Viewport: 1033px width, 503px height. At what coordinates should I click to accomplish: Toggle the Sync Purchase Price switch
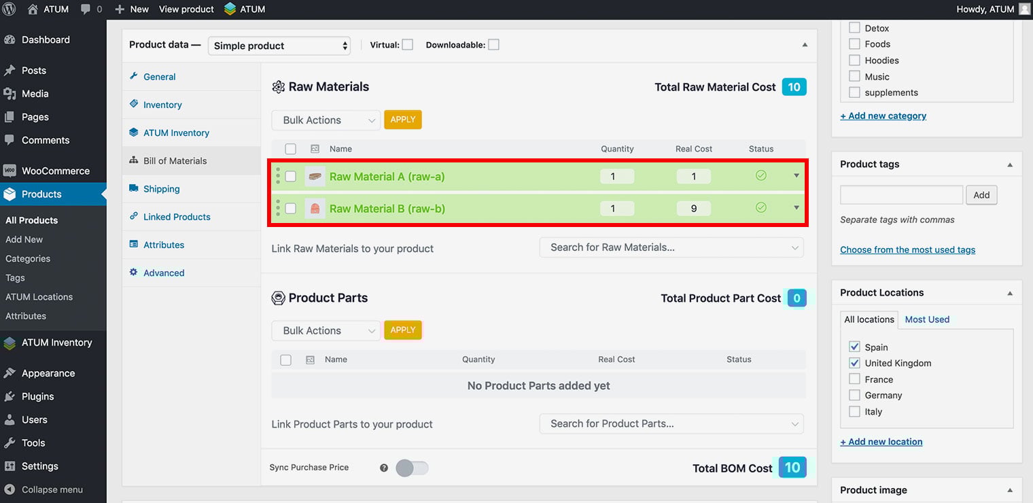pyautogui.click(x=412, y=468)
